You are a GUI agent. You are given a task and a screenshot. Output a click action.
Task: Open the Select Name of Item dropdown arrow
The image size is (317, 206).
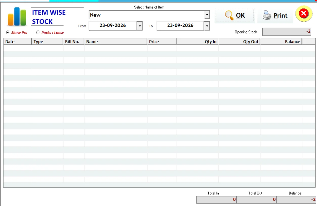[207, 15]
